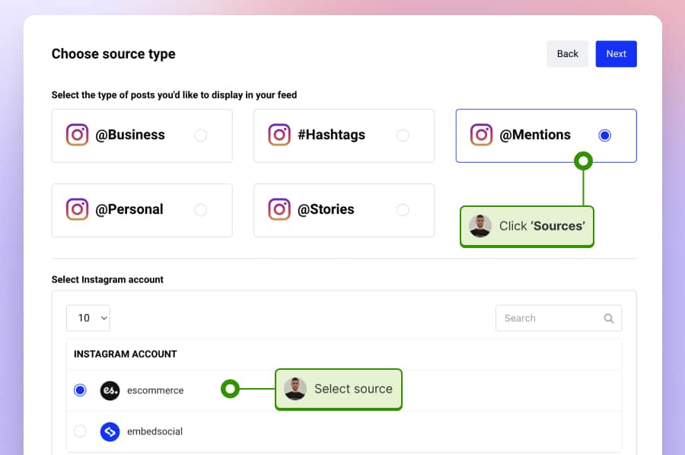Click the 'Select Instagram account' label

tap(107, 279)
